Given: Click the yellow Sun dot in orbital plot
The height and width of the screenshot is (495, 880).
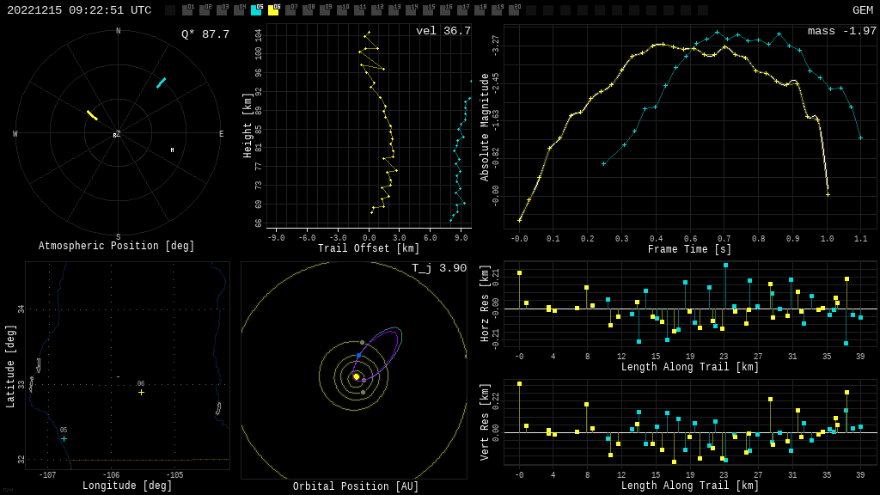Looking at the screenshot, I should click(x=356, y=376).
